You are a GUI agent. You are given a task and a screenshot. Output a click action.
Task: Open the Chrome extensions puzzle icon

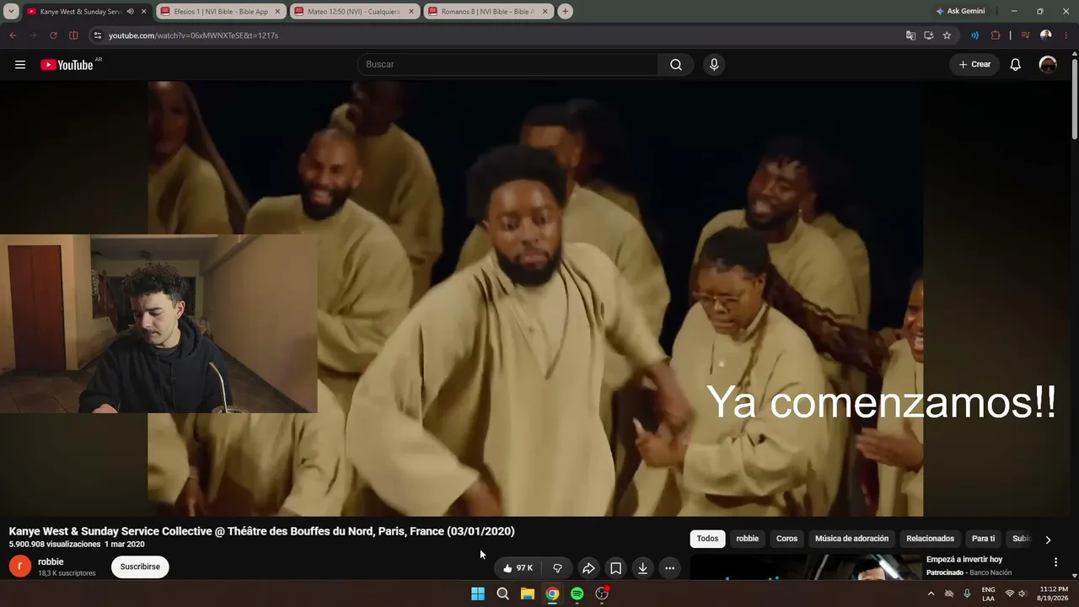click(x=996, y=35)
